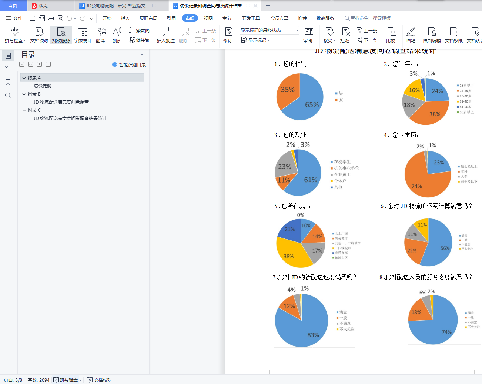This screenshot has width=482, height=384.
Task: Run 文档校对 from the review ribbon
Action: coord(39,35)
